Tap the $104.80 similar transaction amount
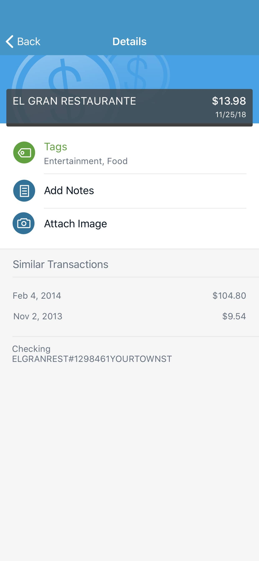Image resolution: width=259 pixels, height=561 pixels. [x=229, y=296]
